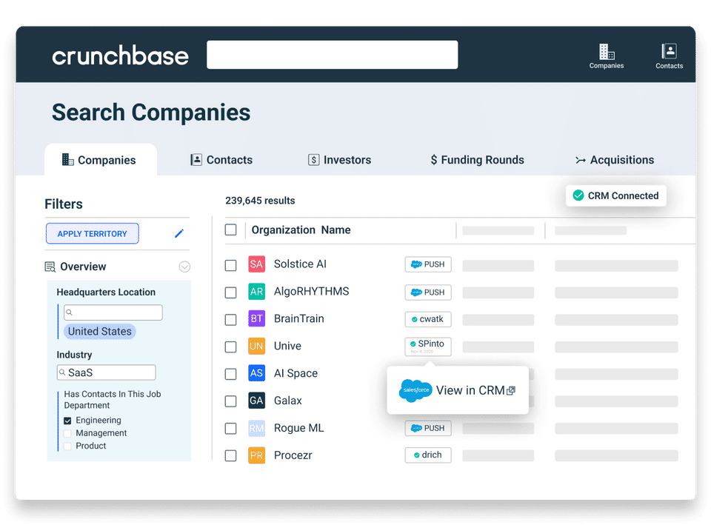Click the BrainTrain BT avatar

256,318
